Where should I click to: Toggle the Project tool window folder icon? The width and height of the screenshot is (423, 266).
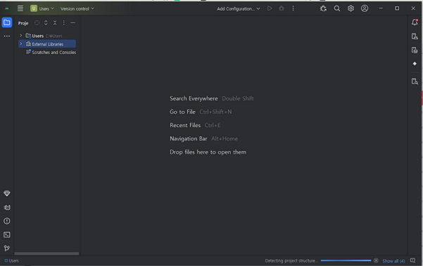pyautogui.click(x=7, y=22)
